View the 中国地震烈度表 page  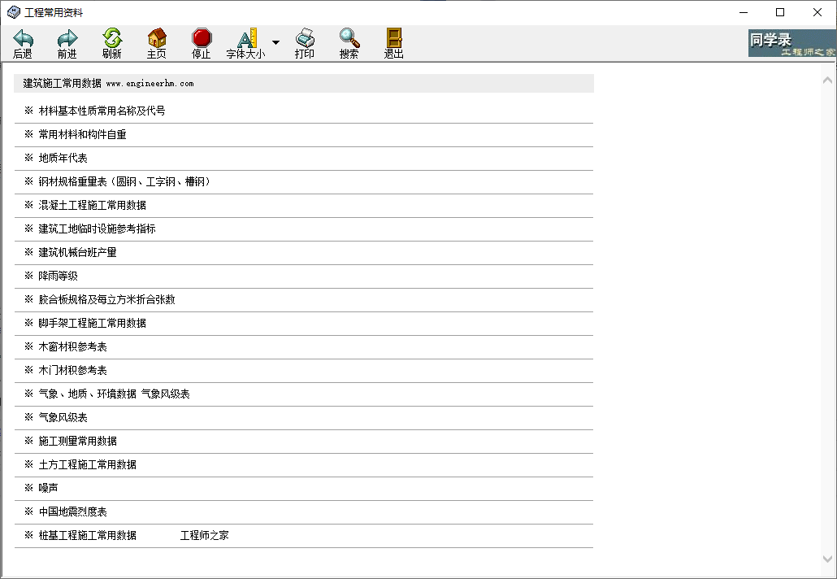click(72, 512)
